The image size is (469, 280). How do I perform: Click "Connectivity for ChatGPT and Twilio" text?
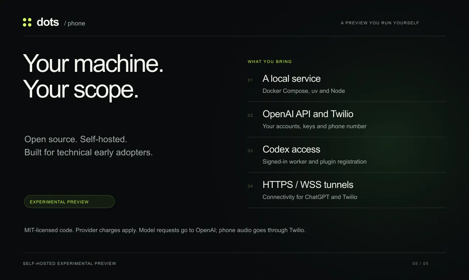coord(310,197)
